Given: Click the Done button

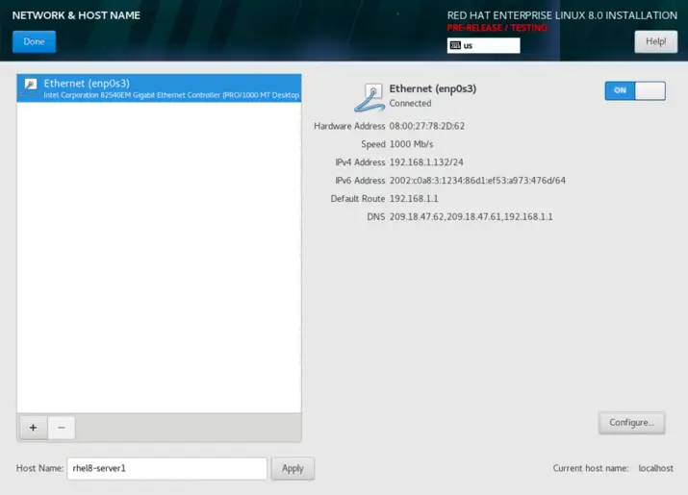Looking at the screenshot, I should point(34,41).
